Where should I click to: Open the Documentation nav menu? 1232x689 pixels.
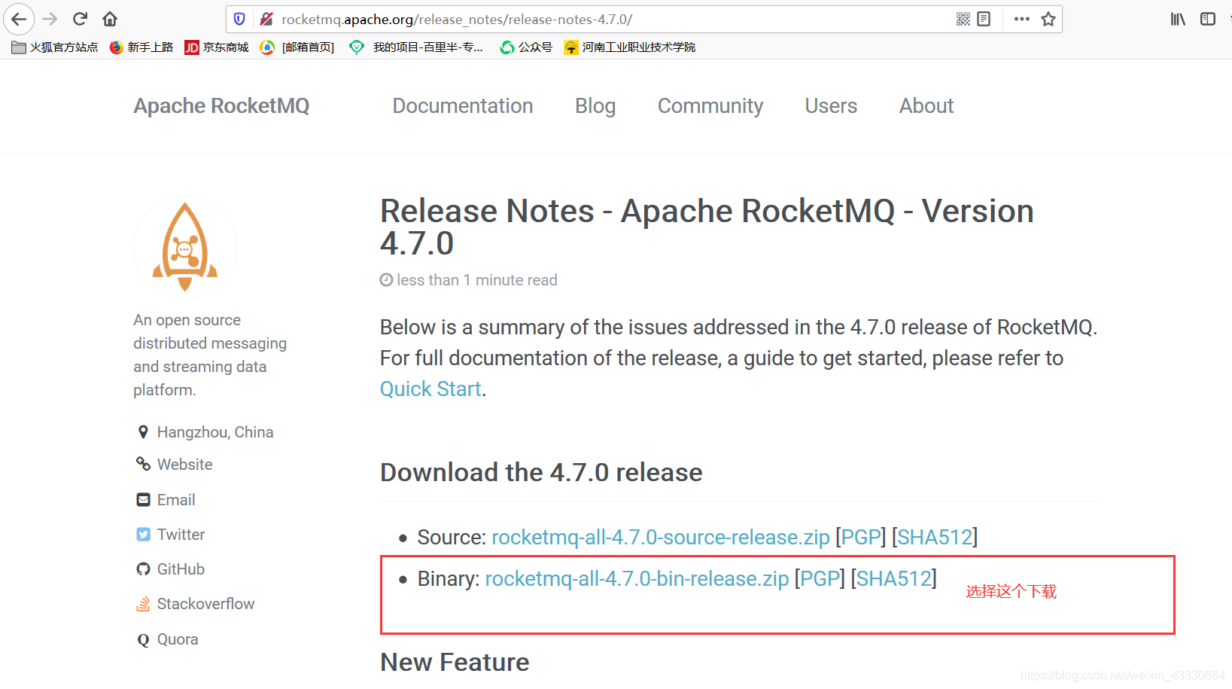click(463, 106)
